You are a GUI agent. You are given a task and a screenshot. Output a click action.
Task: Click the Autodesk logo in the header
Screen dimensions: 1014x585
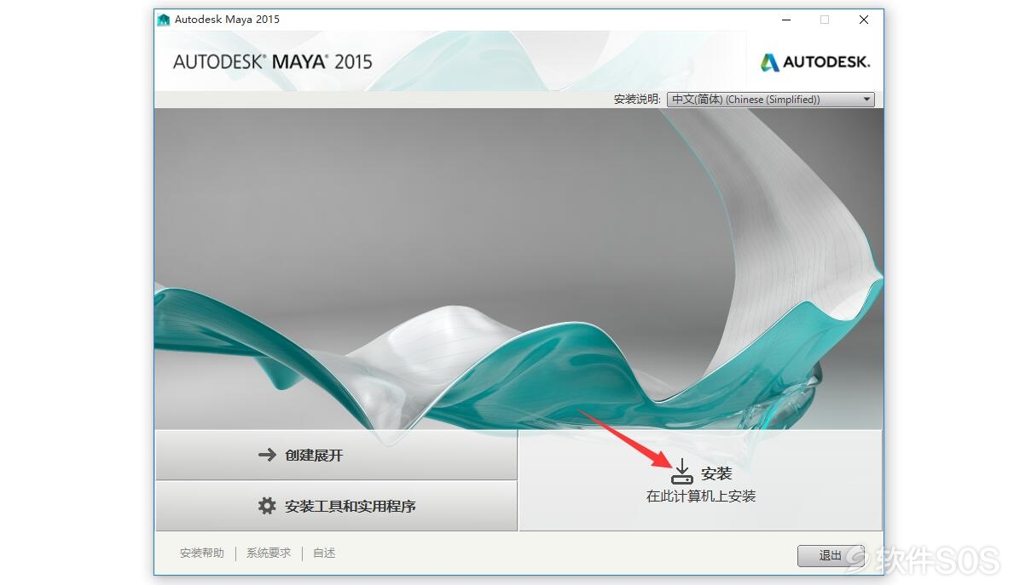(x=814, y=62)
